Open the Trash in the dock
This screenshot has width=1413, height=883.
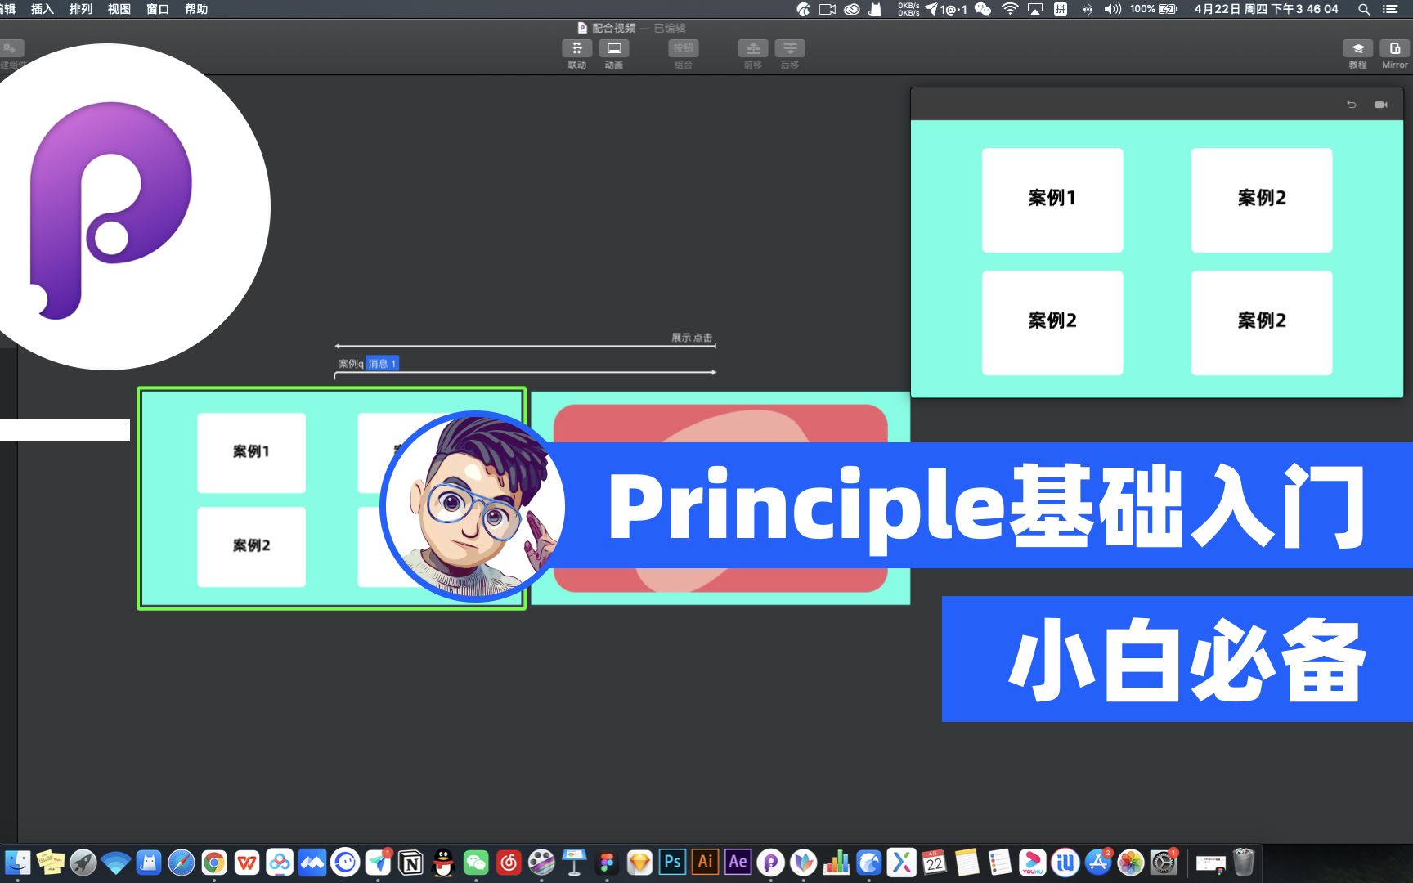click(x=1244, y=863)
